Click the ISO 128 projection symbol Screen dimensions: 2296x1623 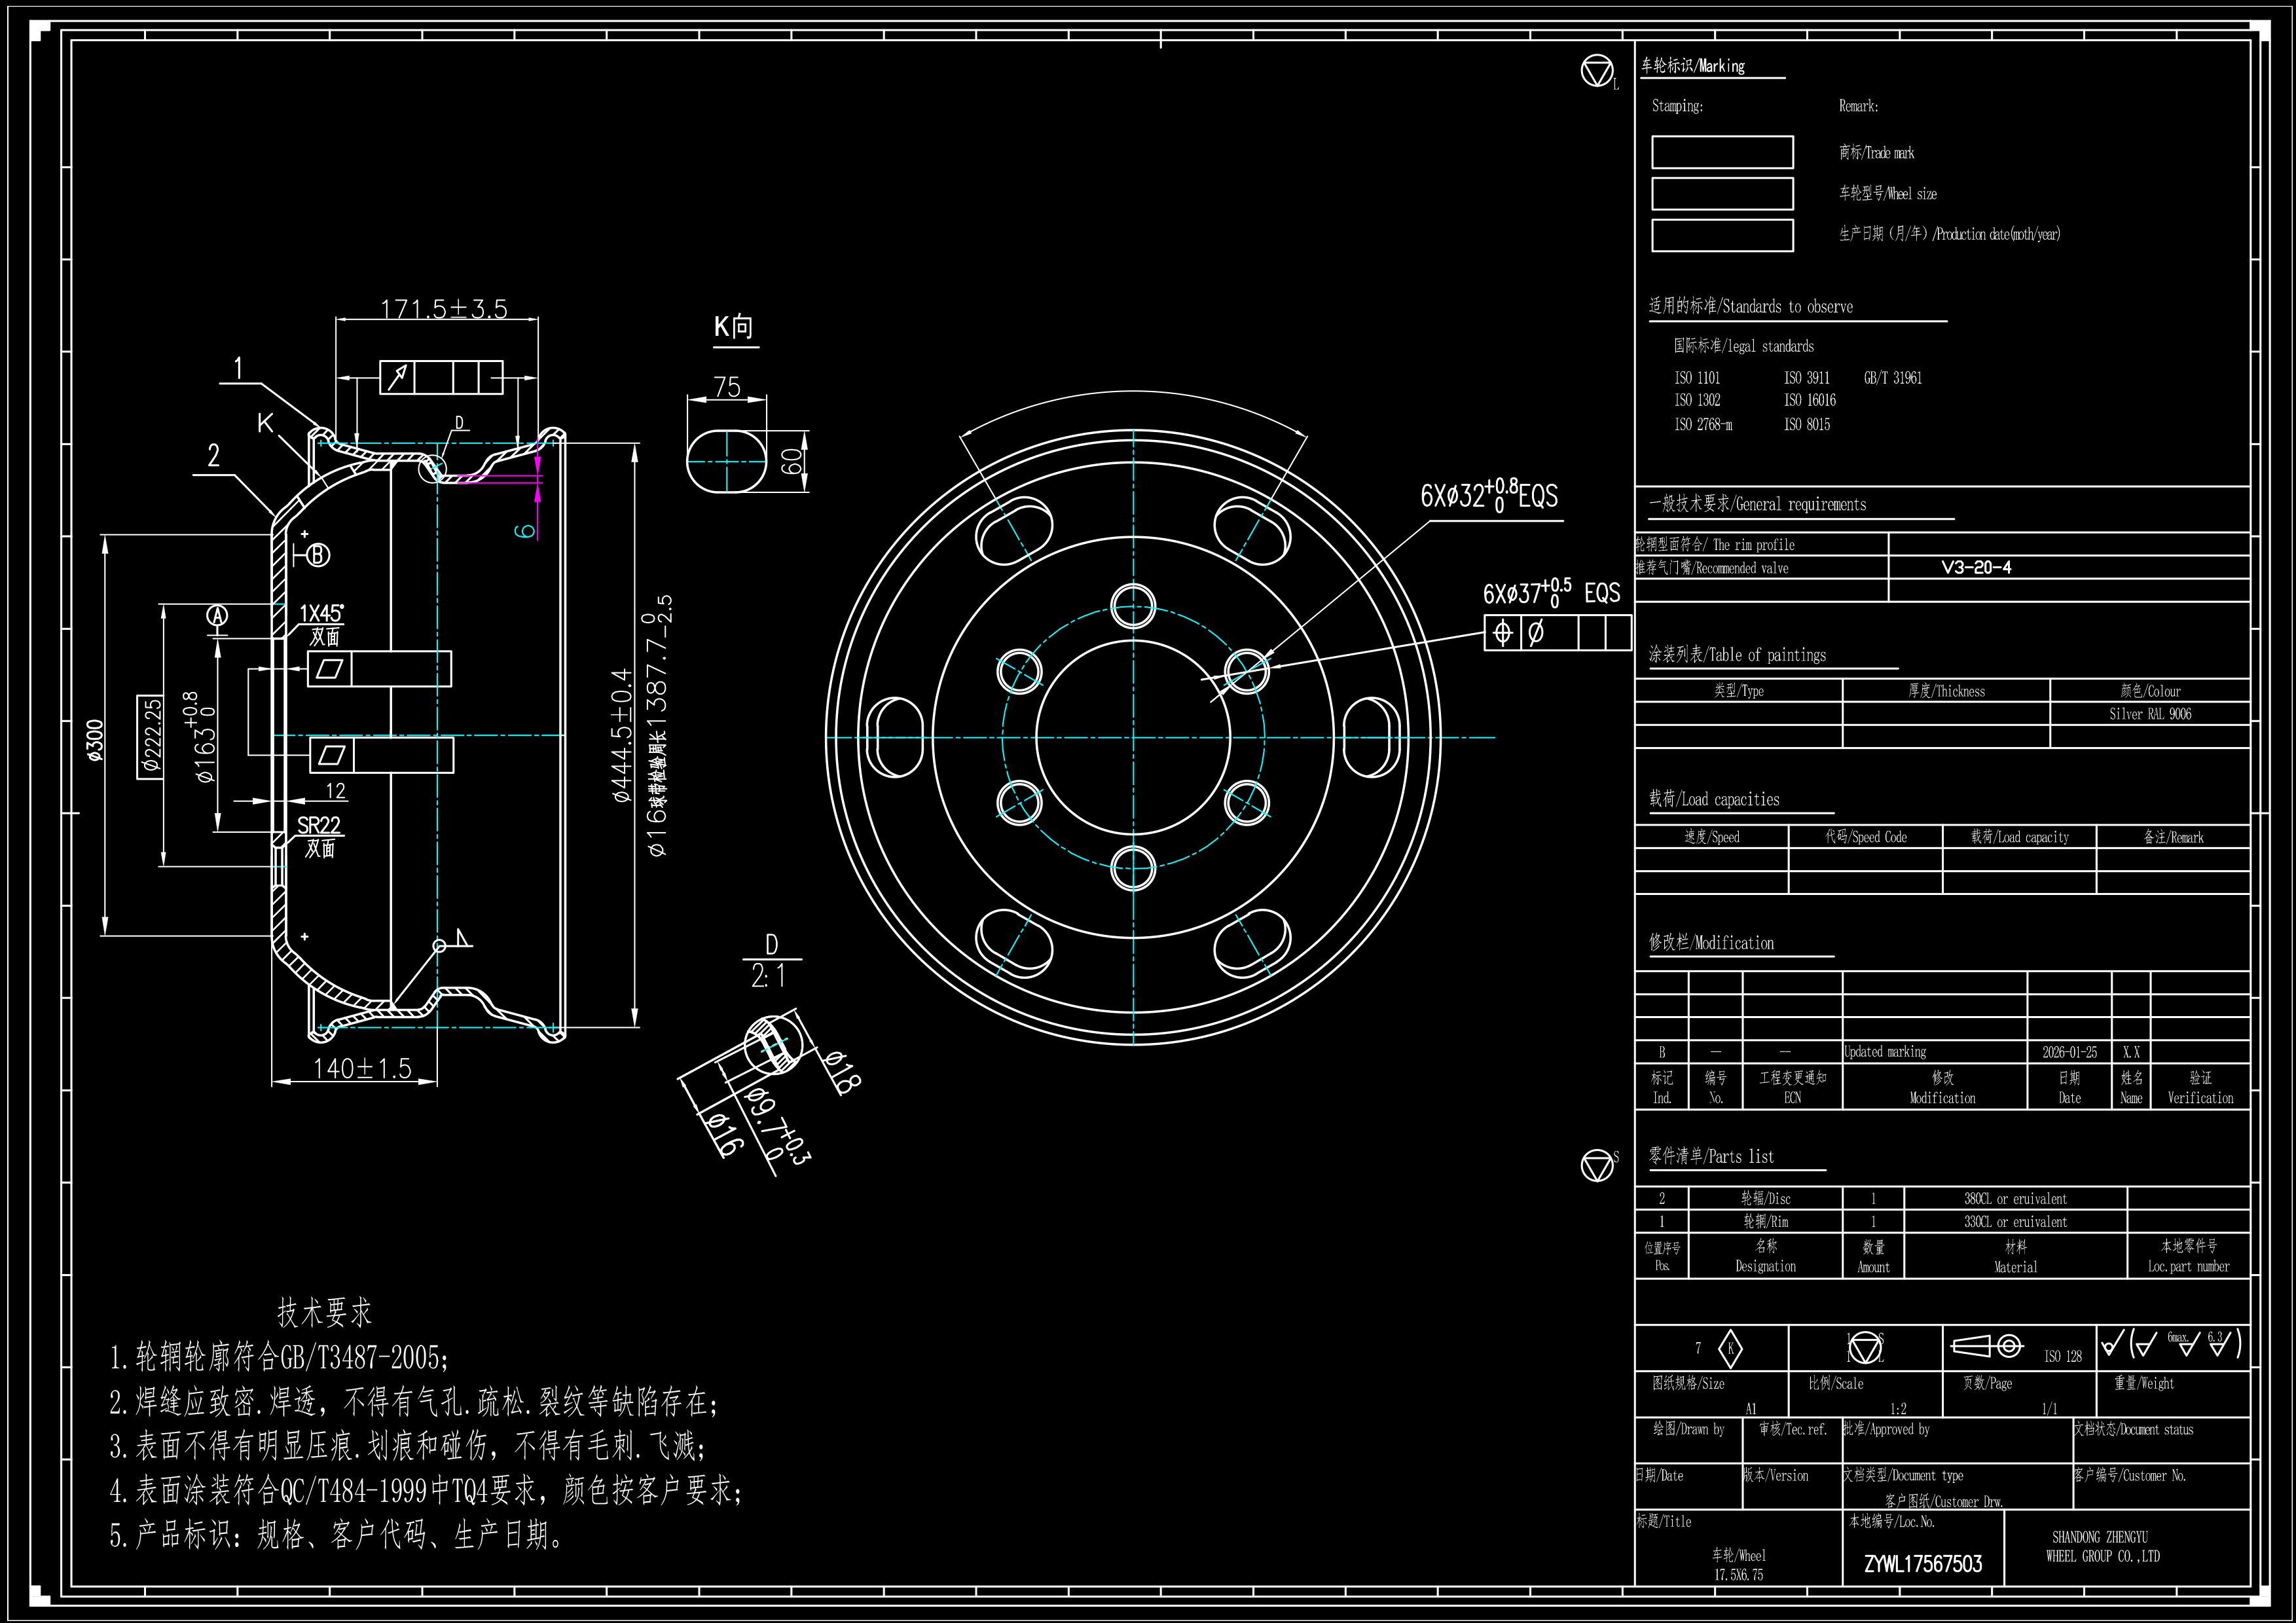(1988, 1347)
